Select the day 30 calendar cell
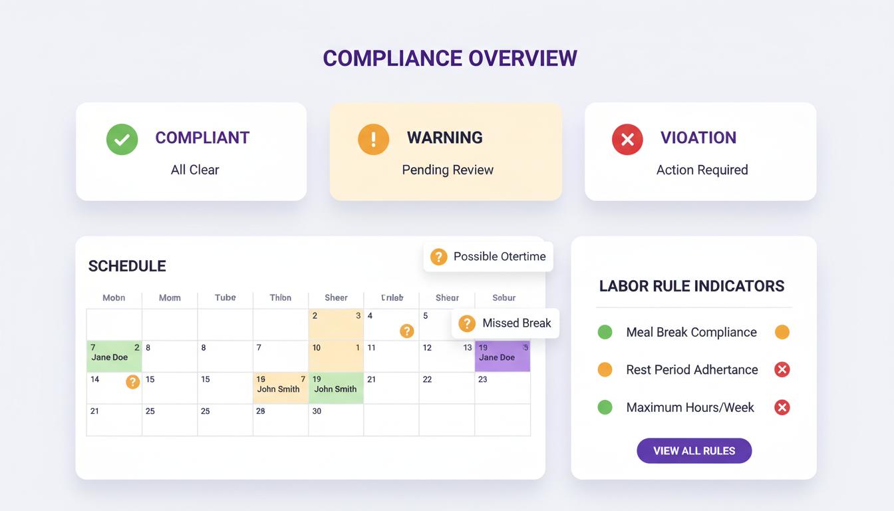The height and width of the screenshot is (511, 894). pyautogui.click(x=336, y=420)
